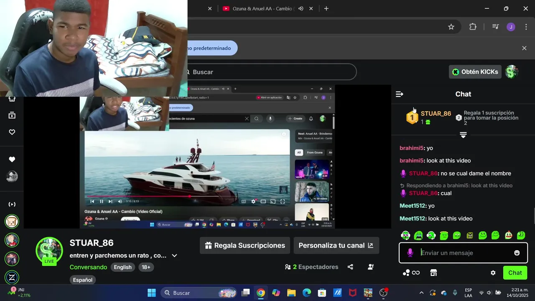
Task: Open the Chrome extensions puzzle icon
Action: click(473, 27)
